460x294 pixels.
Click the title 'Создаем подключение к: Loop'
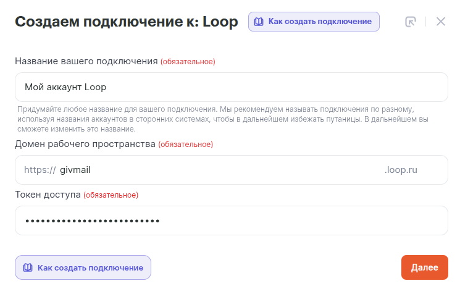pos(127,22)
